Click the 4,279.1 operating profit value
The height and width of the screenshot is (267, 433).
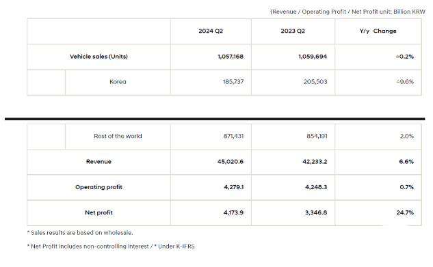(234, 187)
